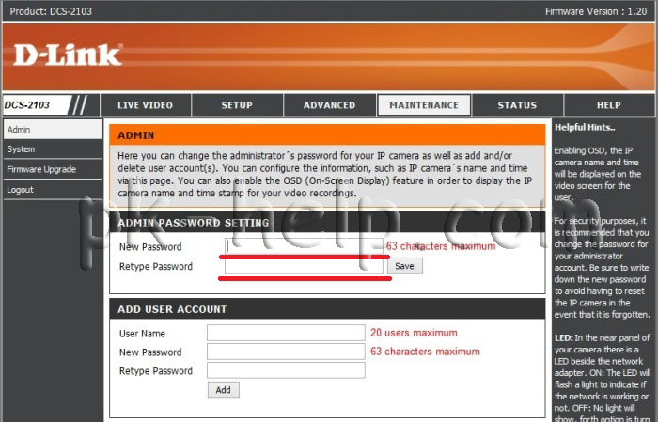Select Admin in the sidebar

click(x=53, y=129)
